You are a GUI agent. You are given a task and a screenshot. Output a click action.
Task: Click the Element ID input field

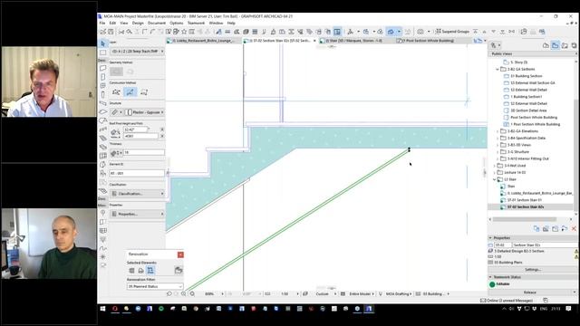click(x=137, y=173)
